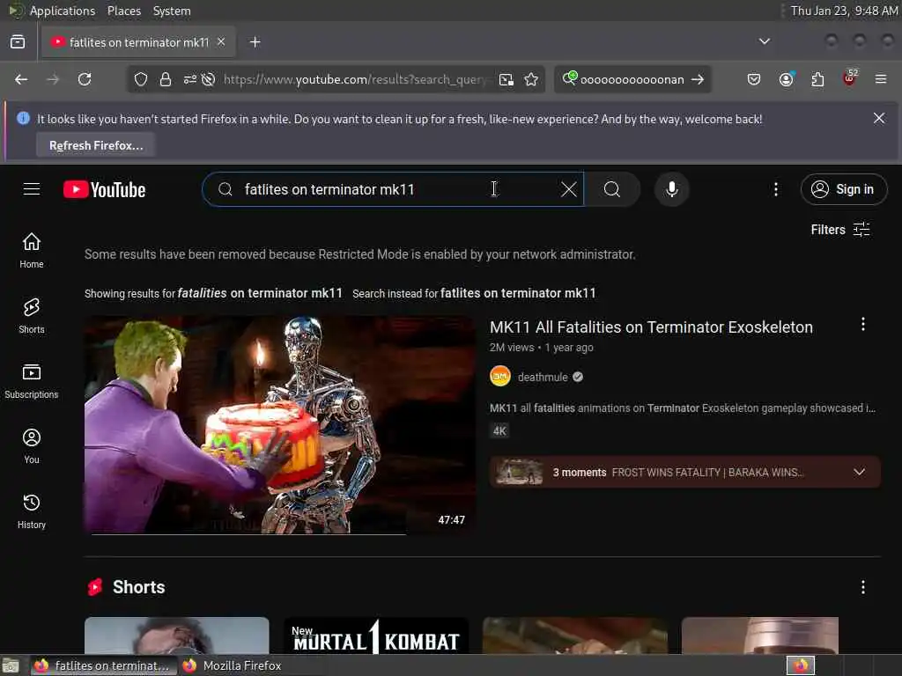Reload the page
Image resolution: width=902 pixels, height=676 pixels.
point(85,79)
